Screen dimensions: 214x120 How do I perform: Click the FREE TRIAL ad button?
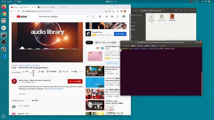click(120, 34)
